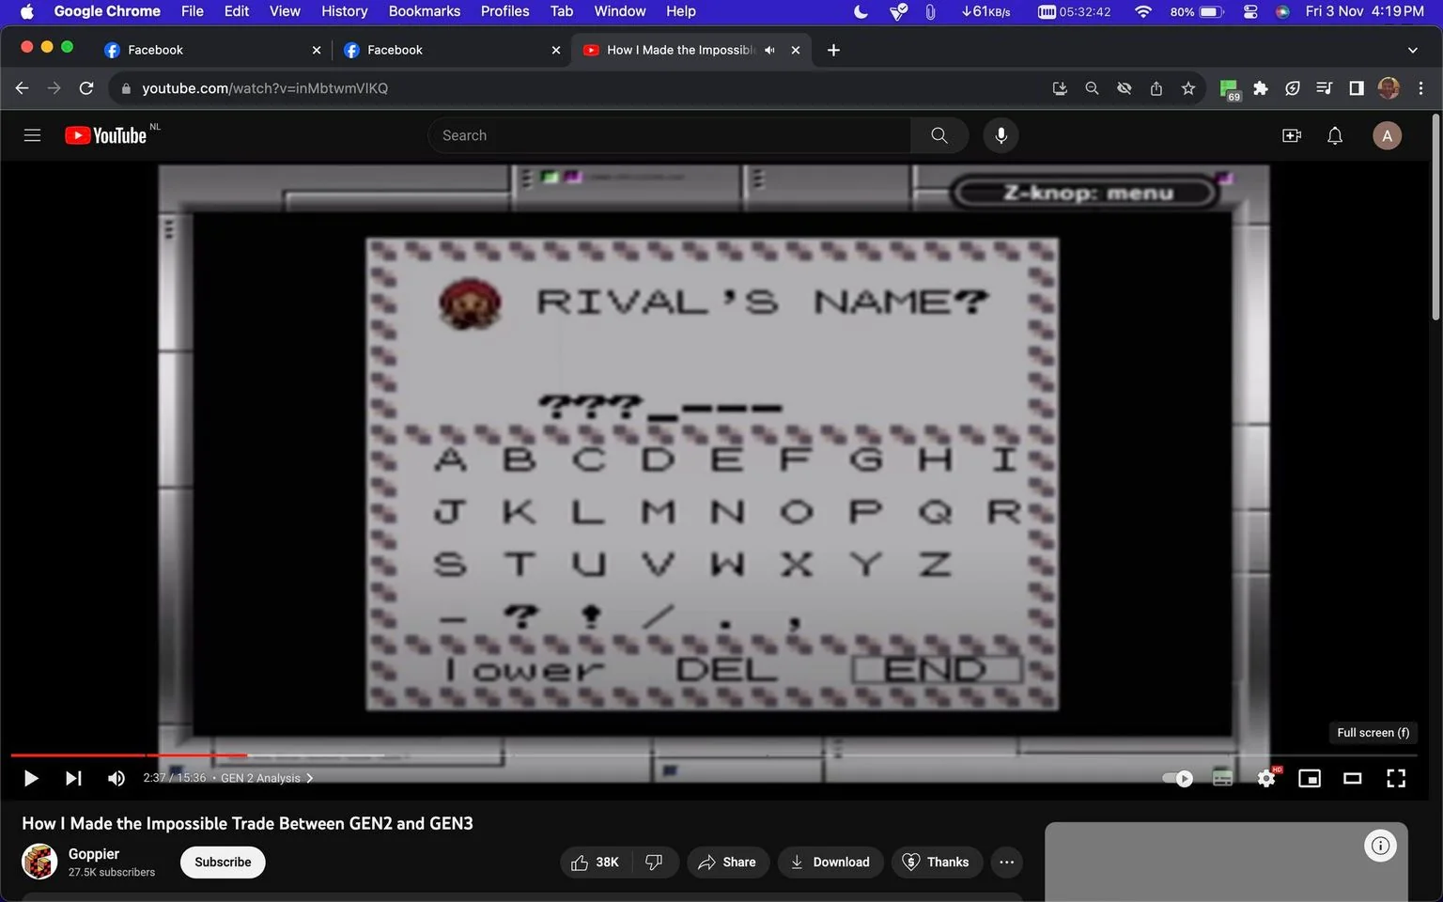Open the tab search chevron
The width and height of the screenshot is (1443, 902).
point(1412,50)
